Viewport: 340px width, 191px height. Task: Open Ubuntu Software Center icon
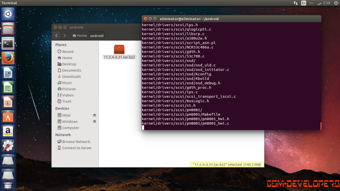tap(8, 116)
